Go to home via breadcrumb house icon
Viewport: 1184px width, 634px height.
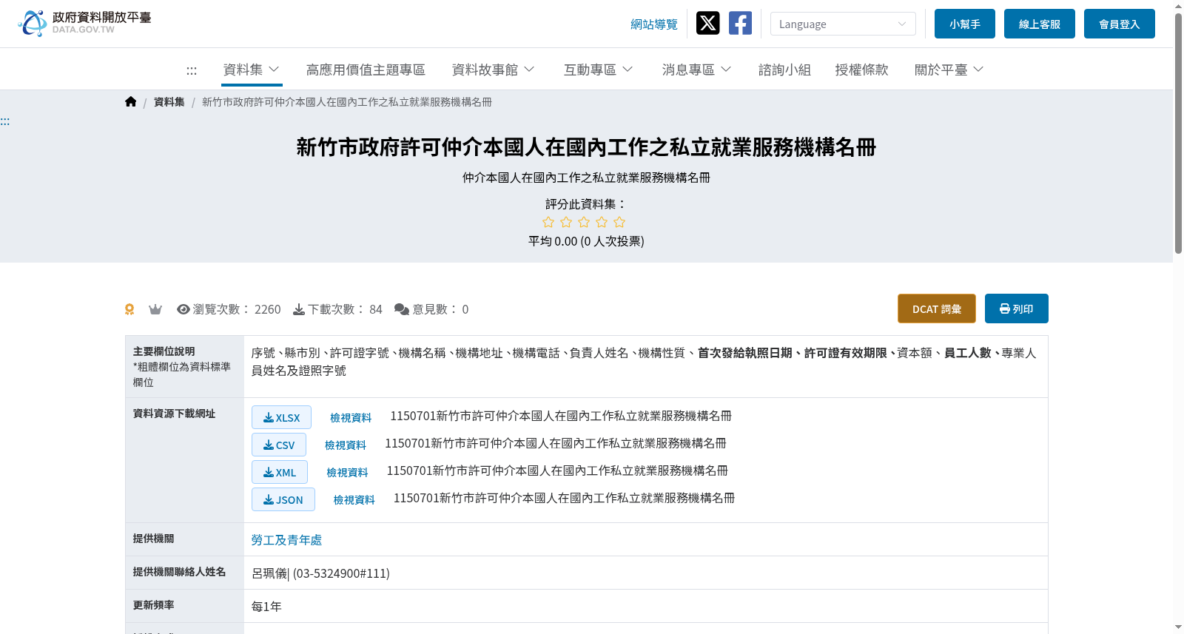click(x=131, y=102)
